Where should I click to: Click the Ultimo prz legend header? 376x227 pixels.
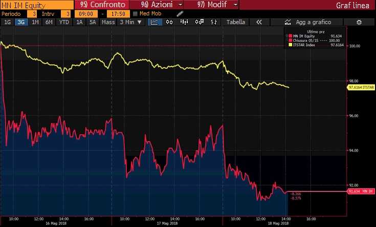315,32
